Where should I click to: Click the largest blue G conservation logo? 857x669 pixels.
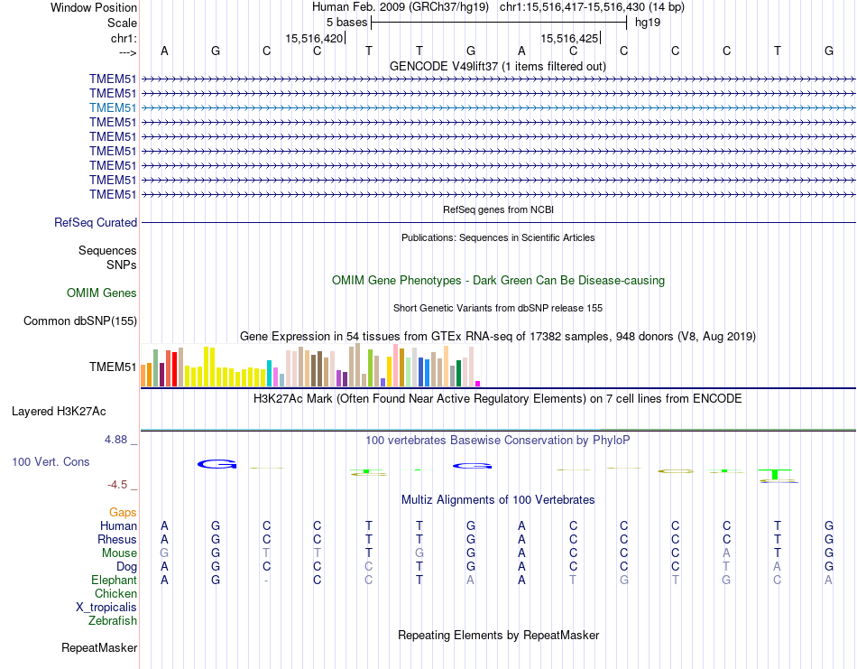click(217, 464)
